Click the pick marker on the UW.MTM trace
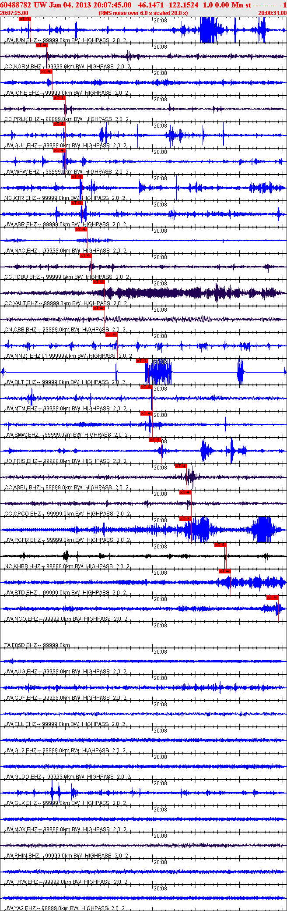287x911 pixels. coord(147,387)
